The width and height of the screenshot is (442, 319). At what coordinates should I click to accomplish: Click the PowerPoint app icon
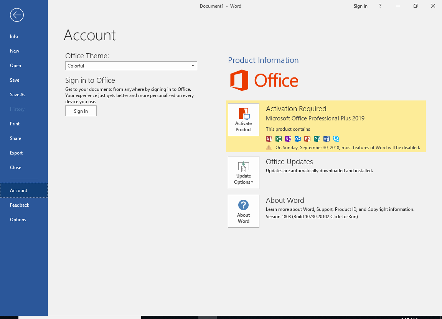click(307, 139)
